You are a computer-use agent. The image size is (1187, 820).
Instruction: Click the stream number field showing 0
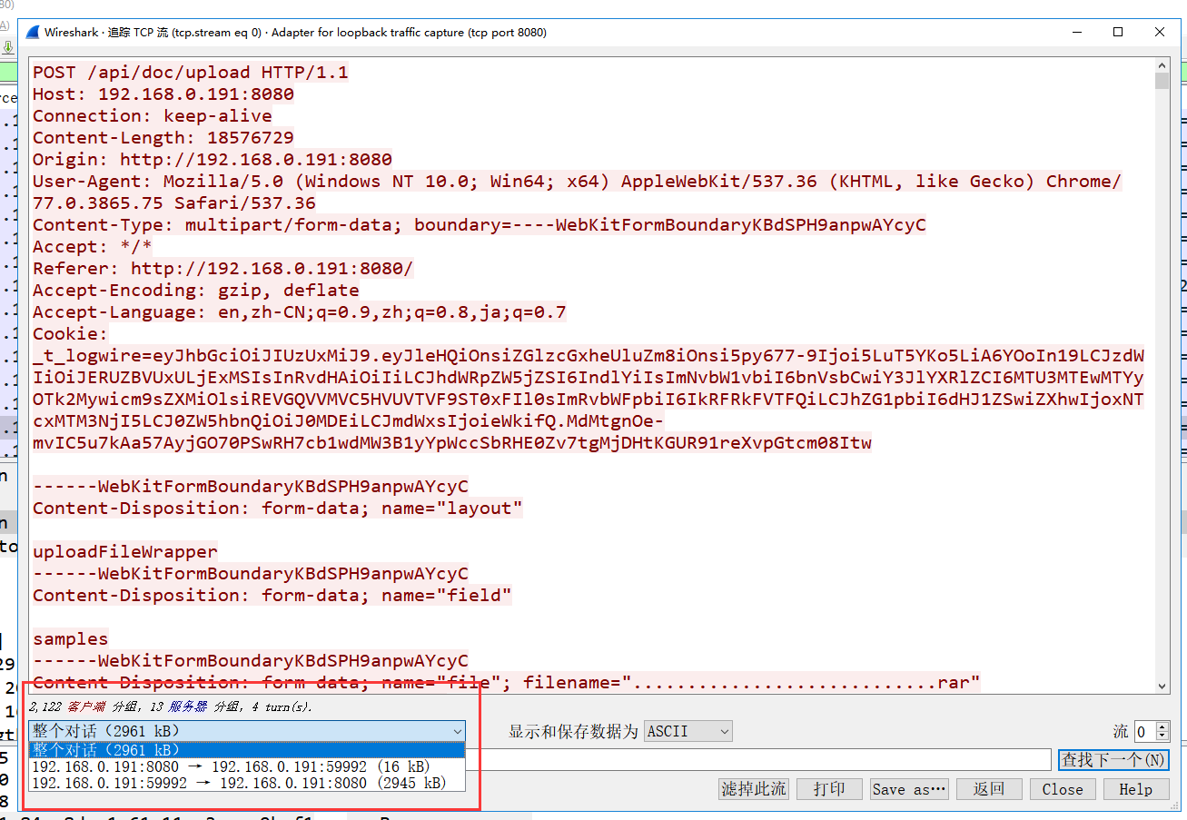click(x=1144, y=731)
